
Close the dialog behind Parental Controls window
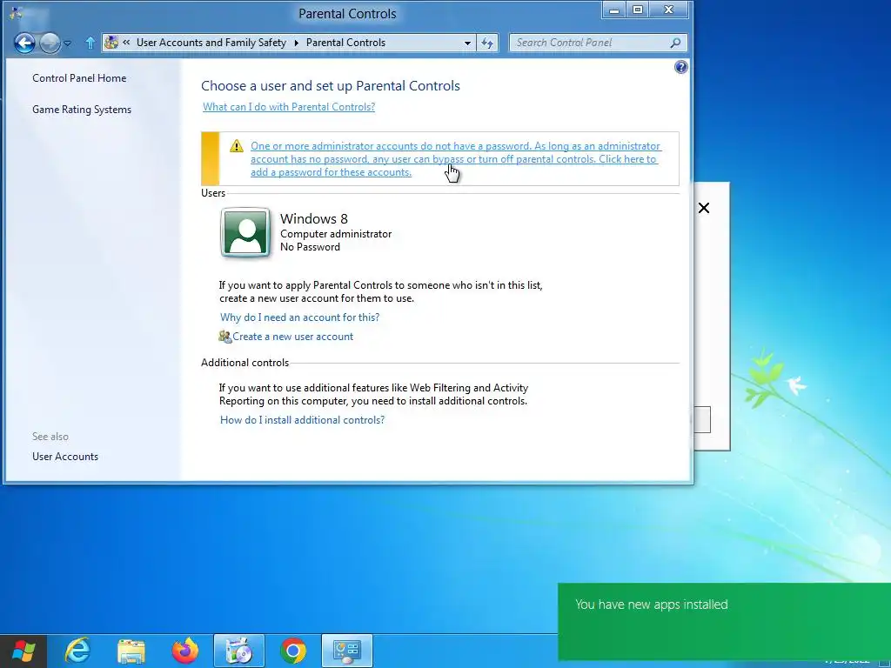click(x=703, y=208)
